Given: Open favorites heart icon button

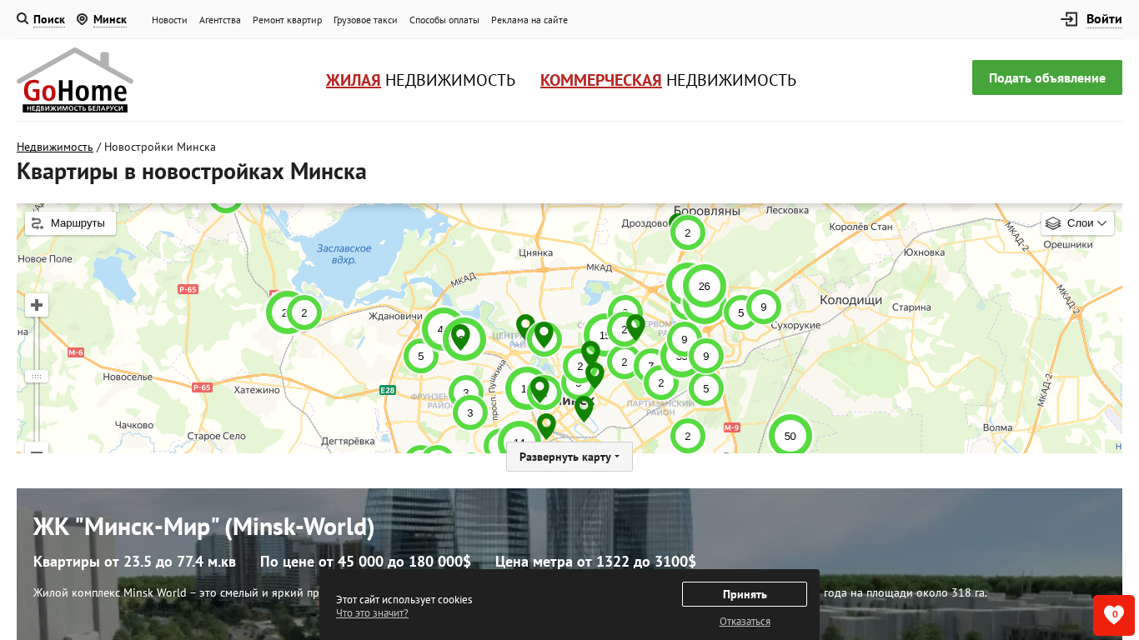Looking at the screenshot, I should (1113, 615).
